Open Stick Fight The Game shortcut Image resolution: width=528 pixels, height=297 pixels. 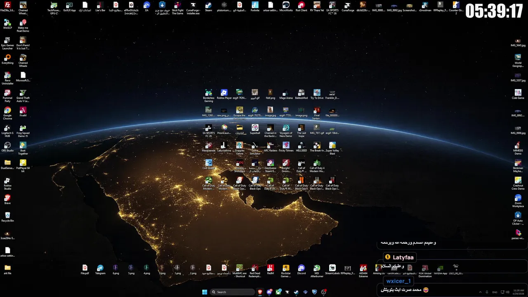click(x=177, y=8)
